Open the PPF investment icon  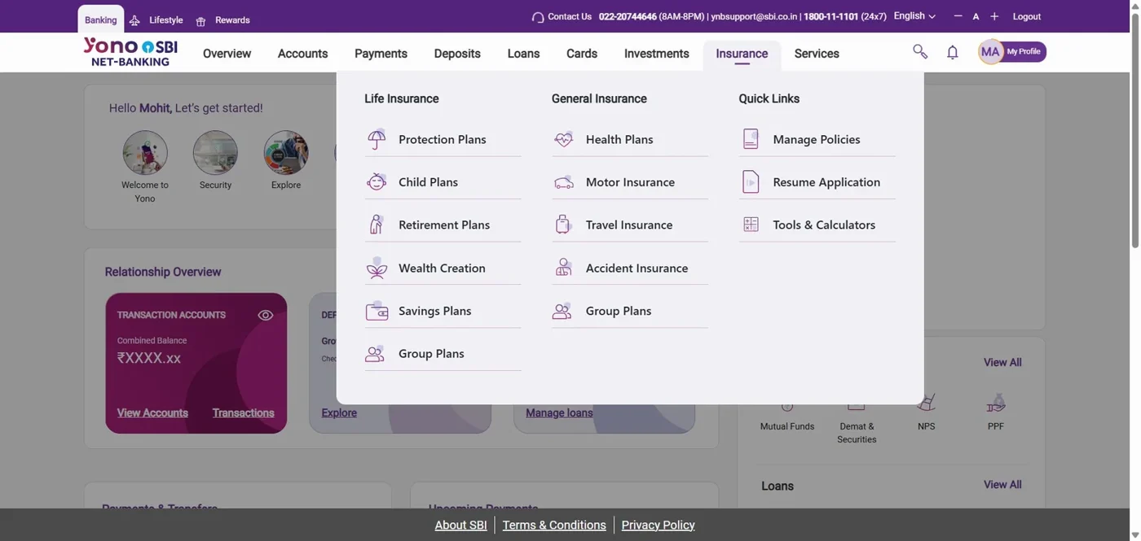(x=996, y=402)
